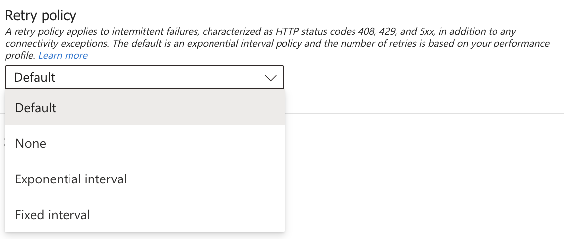Click the Retry policy section heading
564x239 pixels.
[x=41, y=15]
